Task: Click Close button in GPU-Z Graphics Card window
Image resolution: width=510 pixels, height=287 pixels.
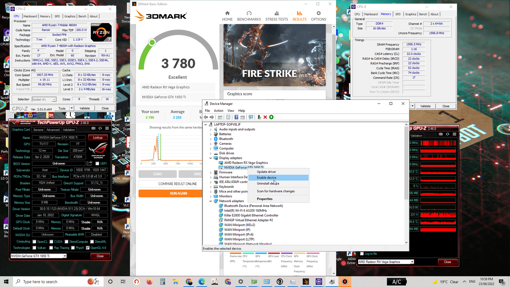Action: pos(100,256)
